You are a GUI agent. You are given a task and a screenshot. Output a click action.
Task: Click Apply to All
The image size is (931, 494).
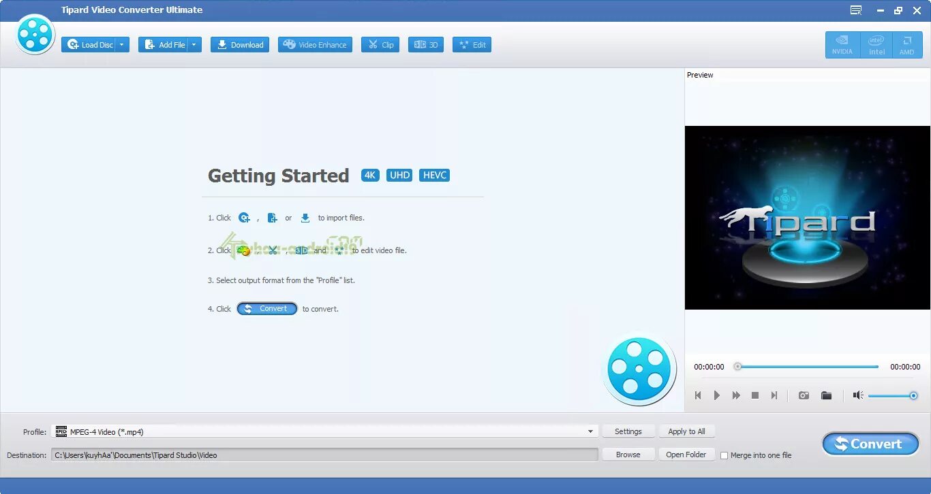coord(686,431)
